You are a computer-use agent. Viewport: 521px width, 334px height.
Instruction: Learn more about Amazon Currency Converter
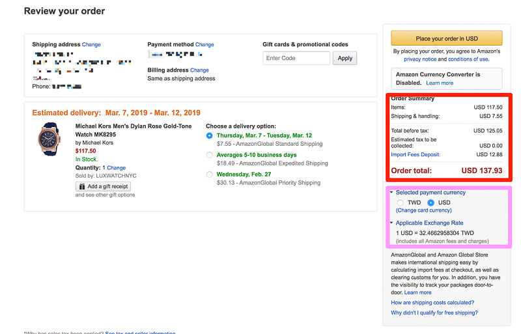(x=440, y=83)
